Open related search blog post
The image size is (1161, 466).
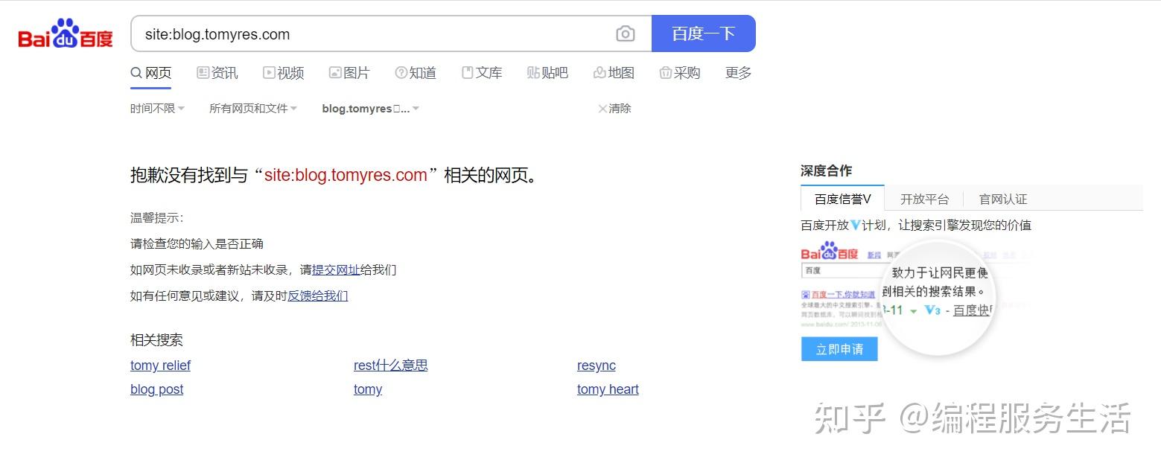[x=156, y=389]
